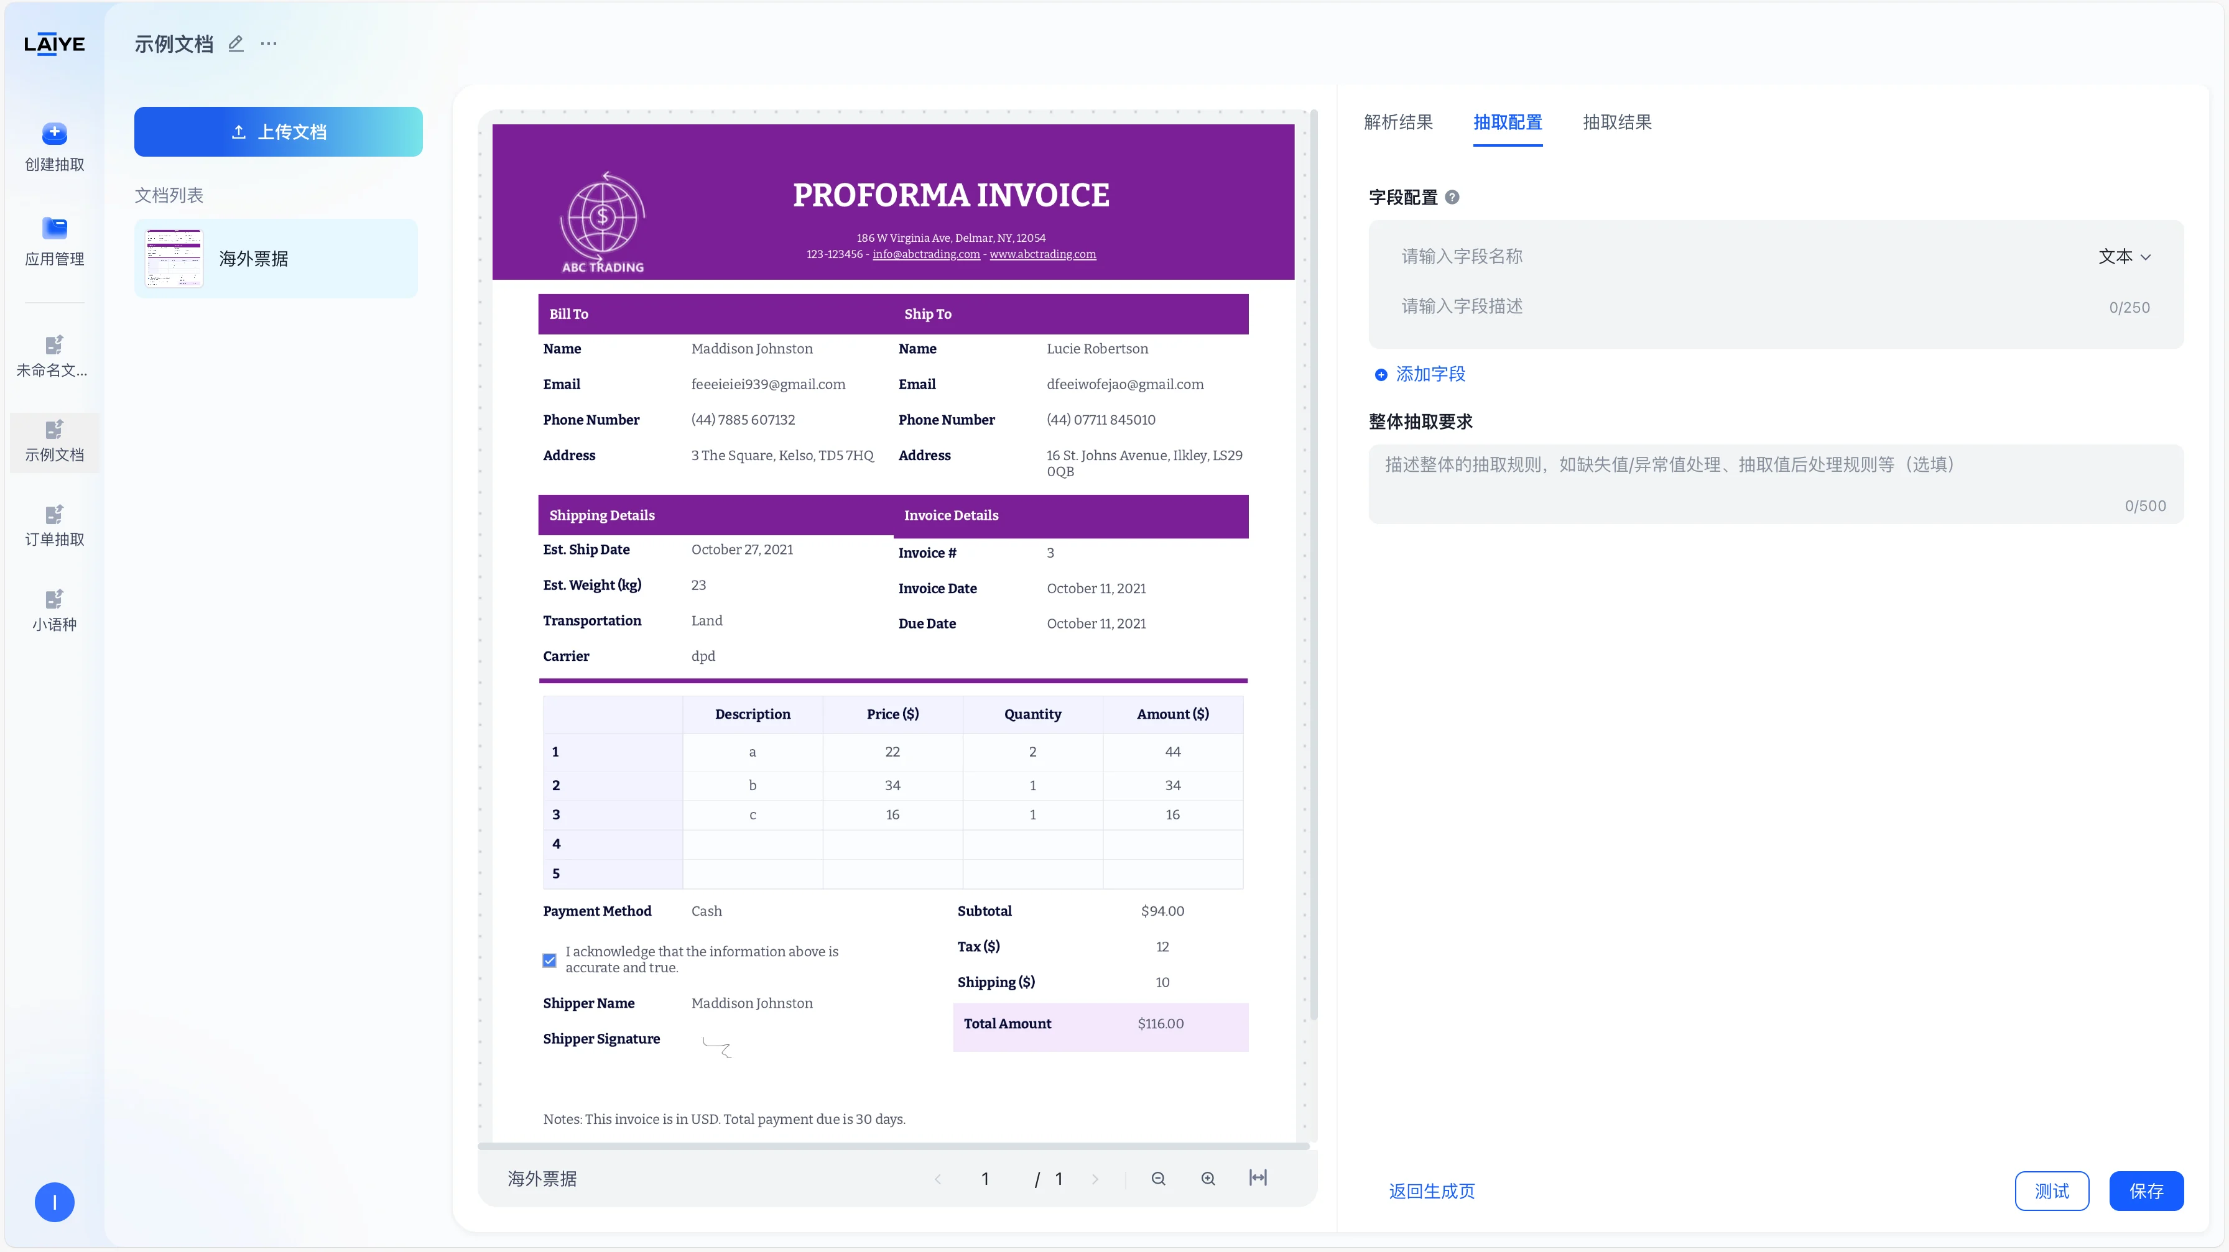Click the Est. Ship Date October 27, 2021

pyautogui.click(x=743, y=550)
